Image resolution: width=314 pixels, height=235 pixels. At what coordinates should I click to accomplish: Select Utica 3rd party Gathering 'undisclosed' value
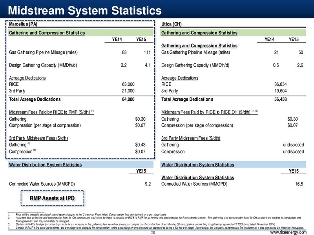293,145
